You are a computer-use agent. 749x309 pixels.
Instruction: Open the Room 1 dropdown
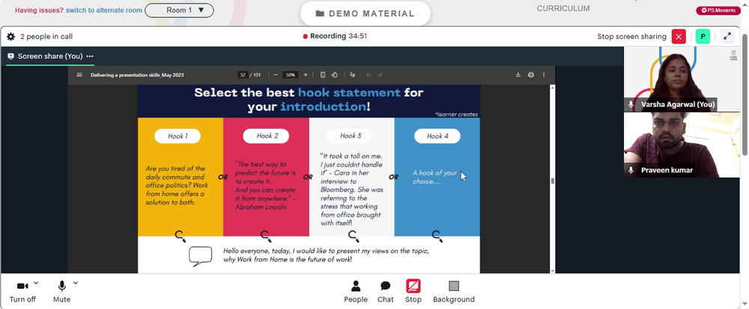[179, 10]
